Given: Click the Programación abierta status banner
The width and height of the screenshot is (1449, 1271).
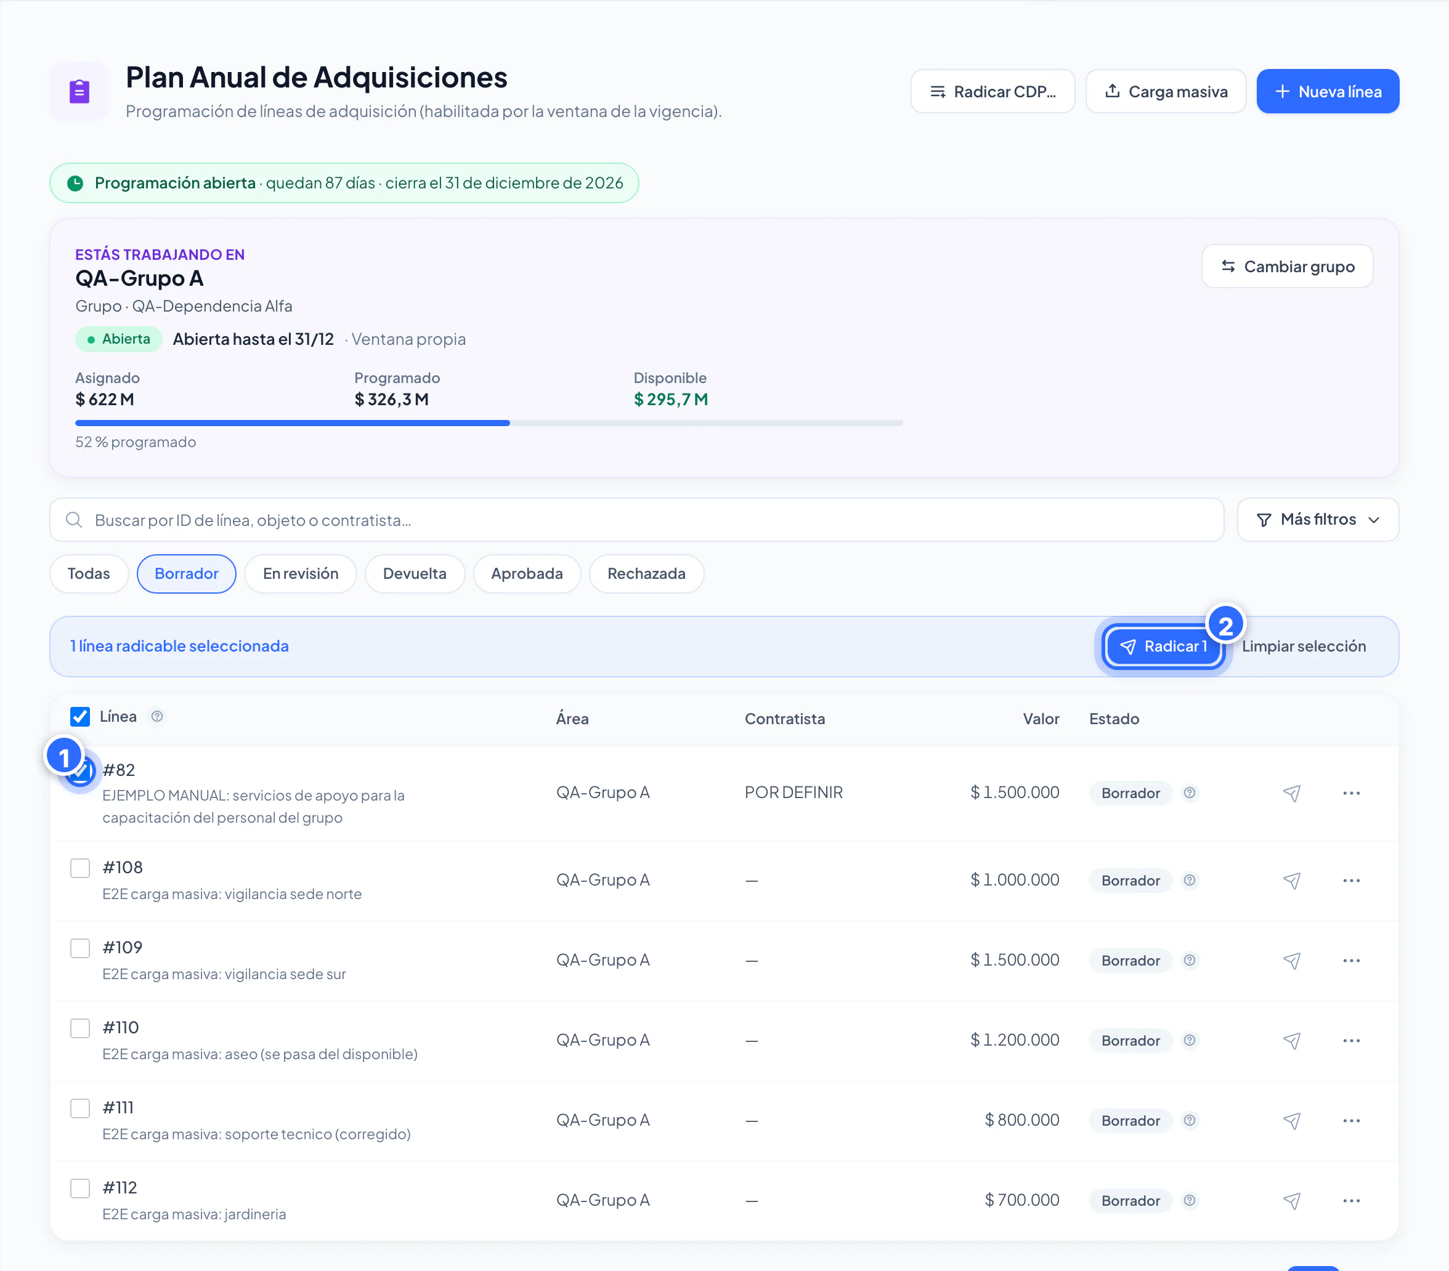Looking at the screenshot, I should click(x=344, y=184).
